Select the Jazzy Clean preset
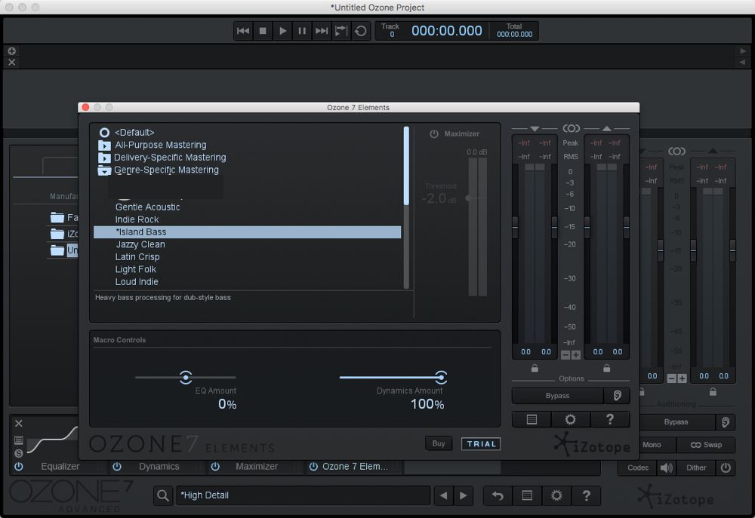The image size is (755, 518). [x=140, y=244]
